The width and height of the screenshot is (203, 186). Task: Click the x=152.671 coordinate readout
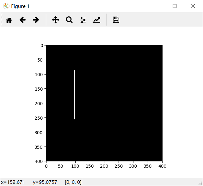13,182
